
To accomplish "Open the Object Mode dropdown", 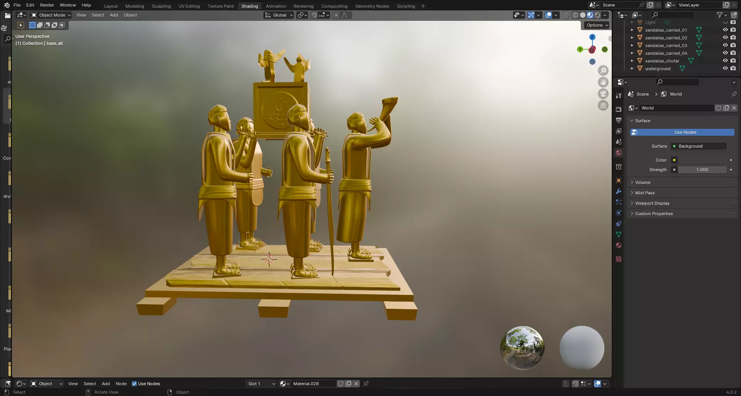I will pyautogui.click(x=51, y=15).
